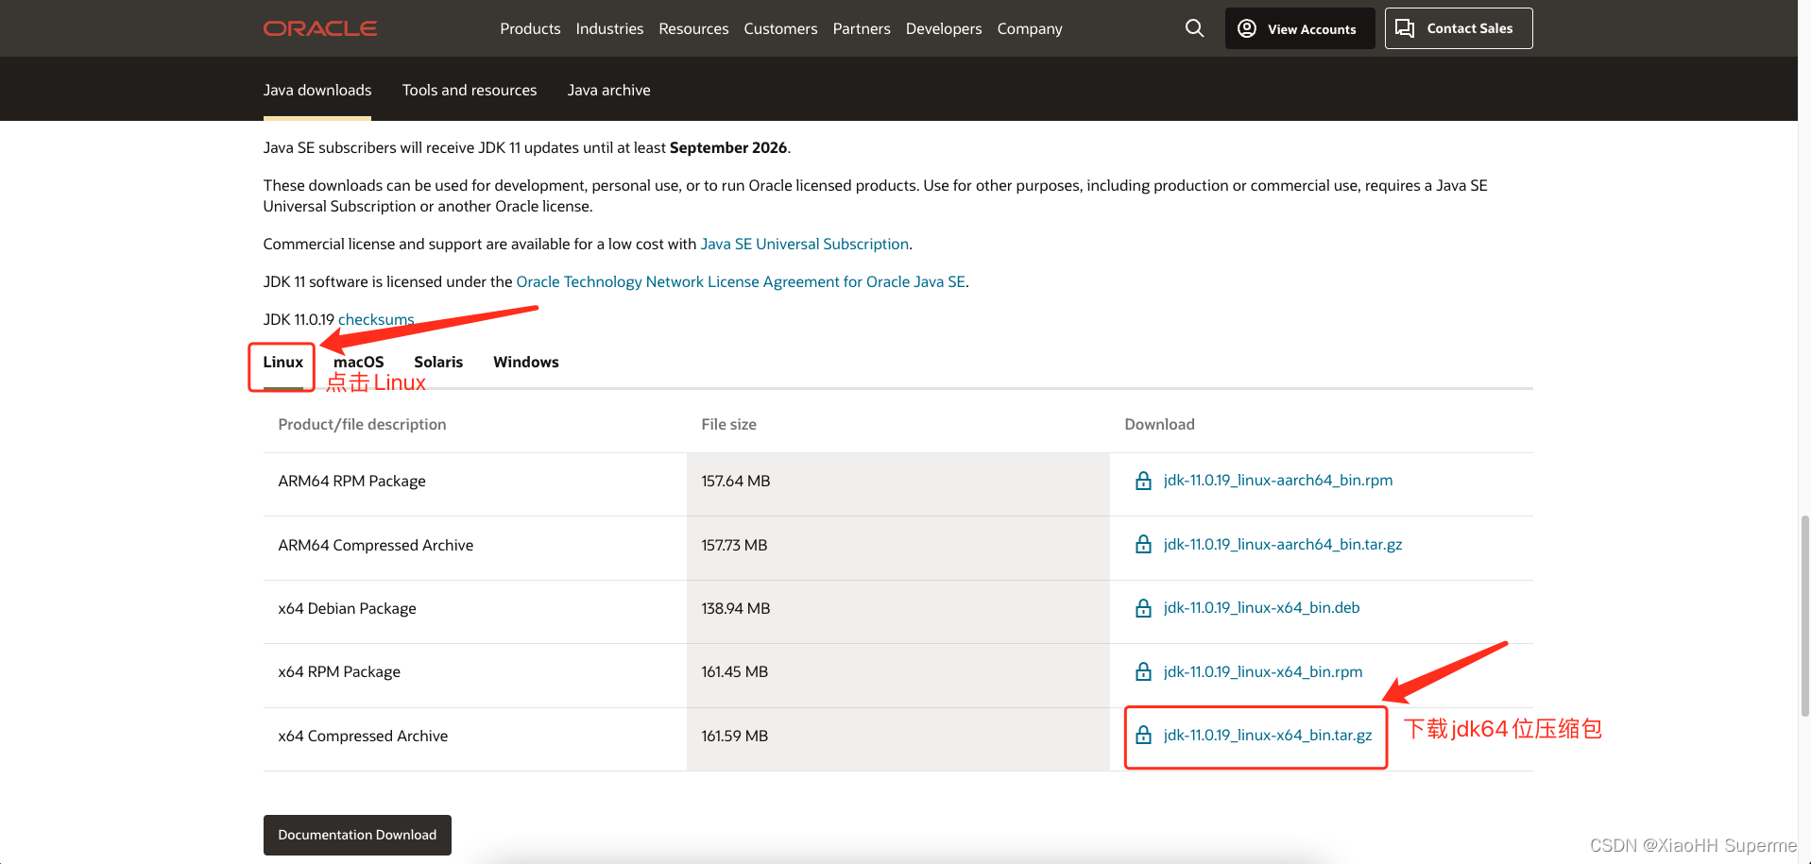This screenshot has width=1811, height=864.
Task: Open the Industries menu
Action: [609, 28]
